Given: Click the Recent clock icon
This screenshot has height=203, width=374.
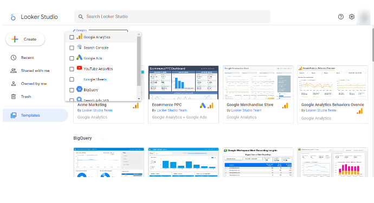Looking at the screenshot, I should click(x=14, y=58).
